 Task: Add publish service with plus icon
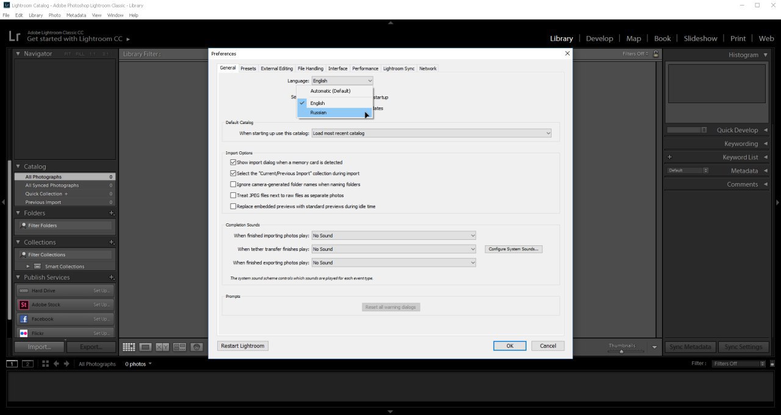click(x=111, y=277)
